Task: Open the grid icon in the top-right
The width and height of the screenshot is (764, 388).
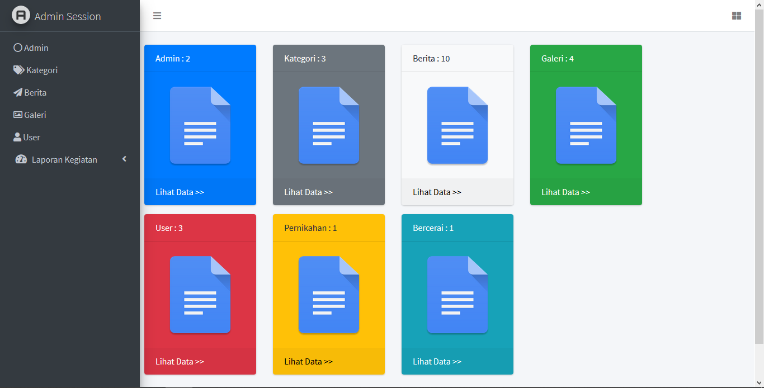Action: (737, 16)
